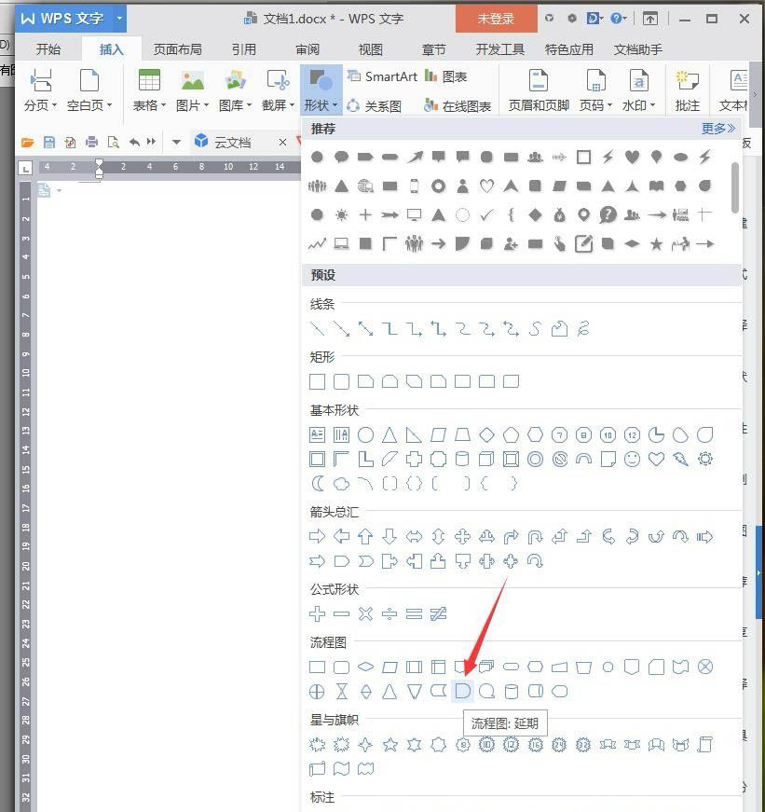Insert a 批注 comment
Viewport: 765px width, 812px height.
687,90
